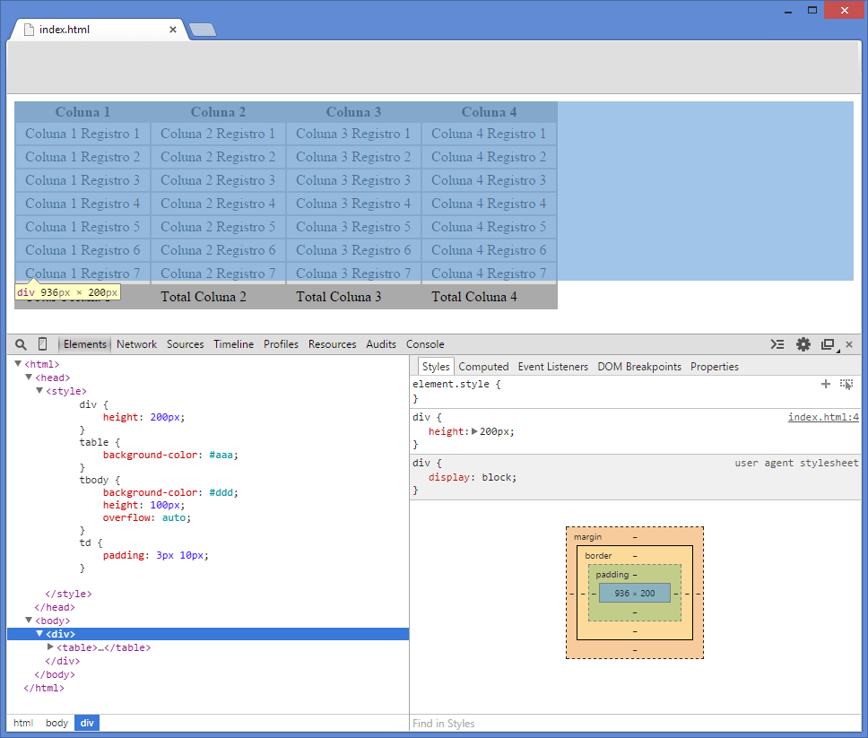Close the index.html browser tab
This screenshot has height=738, width=868.
[173, 30]
